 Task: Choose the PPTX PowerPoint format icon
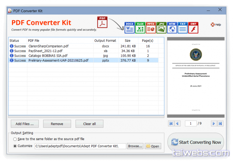[151, 28]
